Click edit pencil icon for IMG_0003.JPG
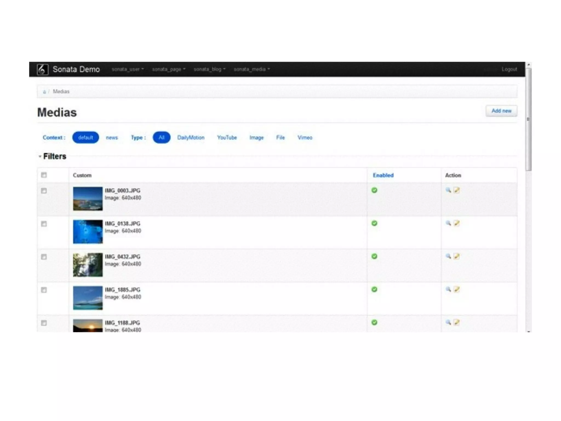561x421 pixels. coord(456,190)
